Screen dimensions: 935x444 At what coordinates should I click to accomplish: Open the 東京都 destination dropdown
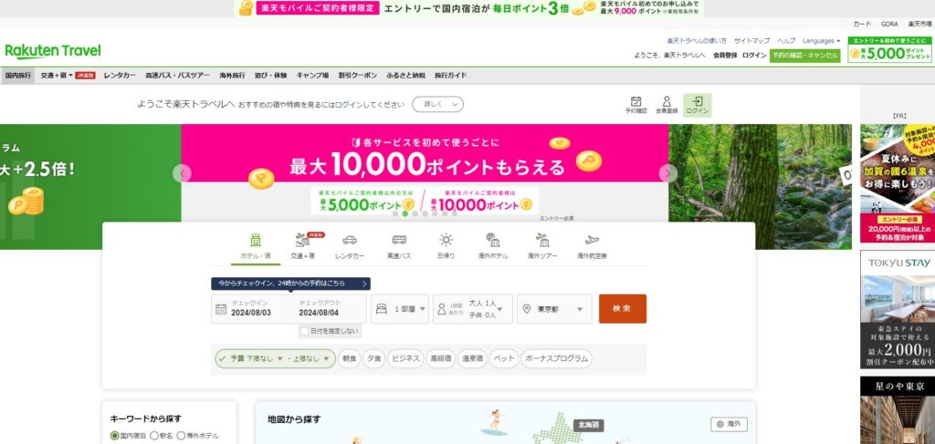coord(554,309)
